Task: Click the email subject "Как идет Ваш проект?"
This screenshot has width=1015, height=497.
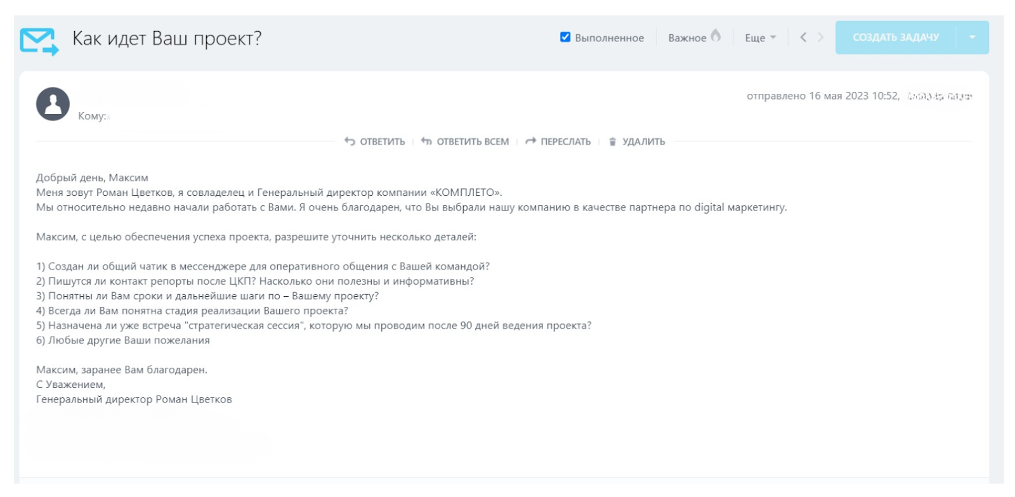Action: click(x=167, y=39)
